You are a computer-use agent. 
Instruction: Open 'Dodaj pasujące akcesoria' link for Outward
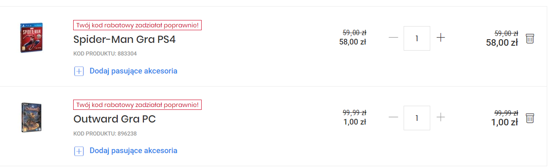(x=133, y=151)
